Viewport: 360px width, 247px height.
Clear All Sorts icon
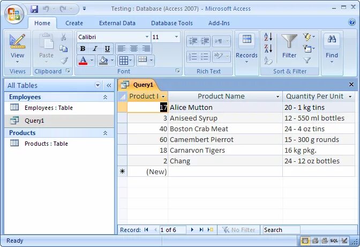tap(268, 61)
